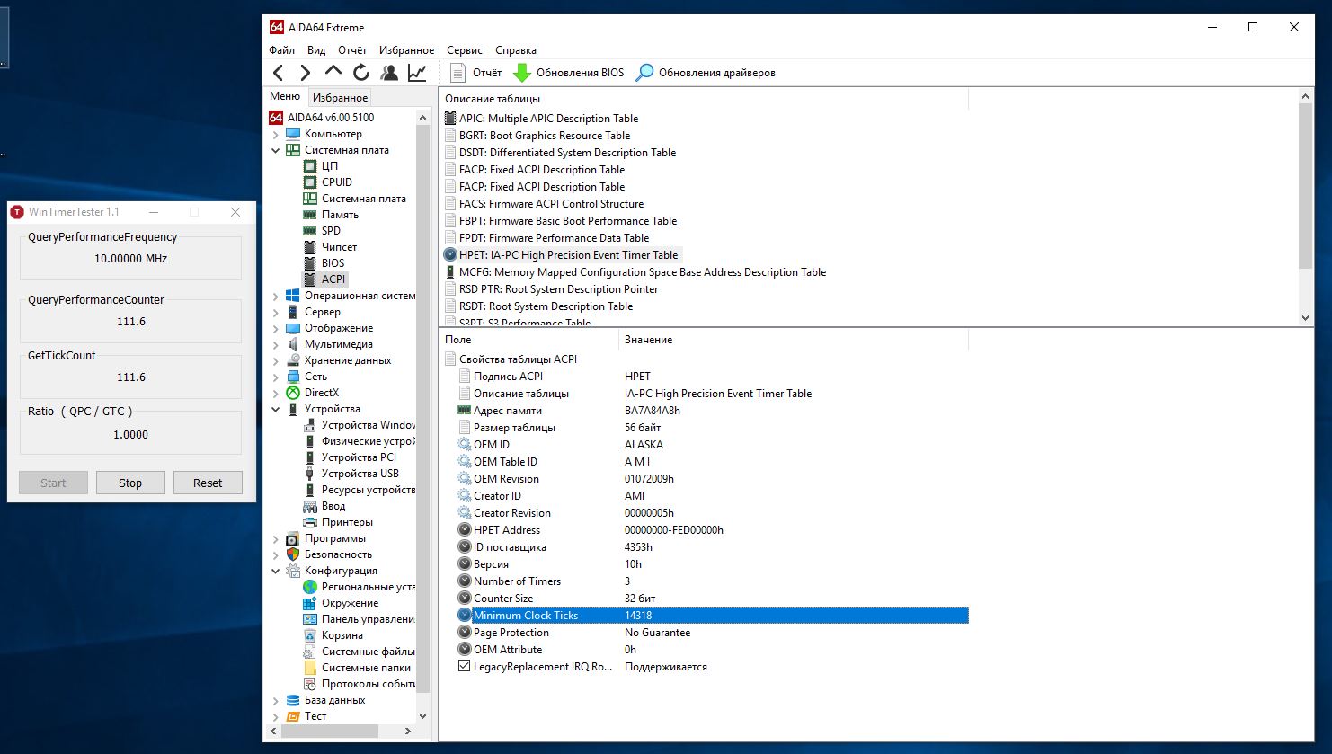Viewport: 1332px width, 754px height.
Task: Go forward with the AIDA64 forward arrow
Action: click(x=306, y=73)
